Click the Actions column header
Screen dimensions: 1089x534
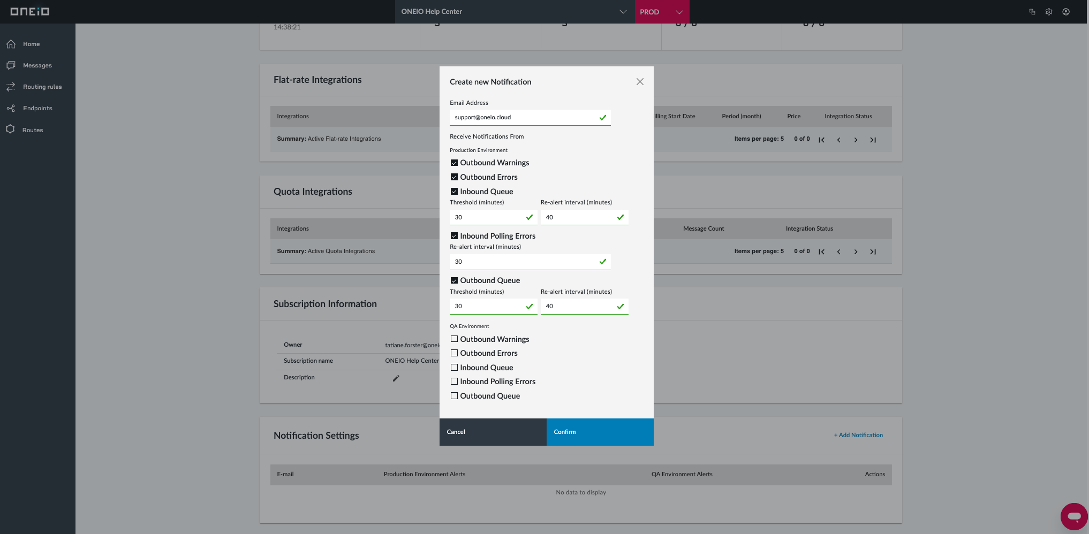875,474
